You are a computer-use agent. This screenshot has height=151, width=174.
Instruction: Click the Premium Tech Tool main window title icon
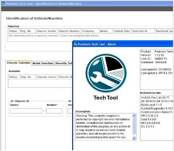point(3,4)
